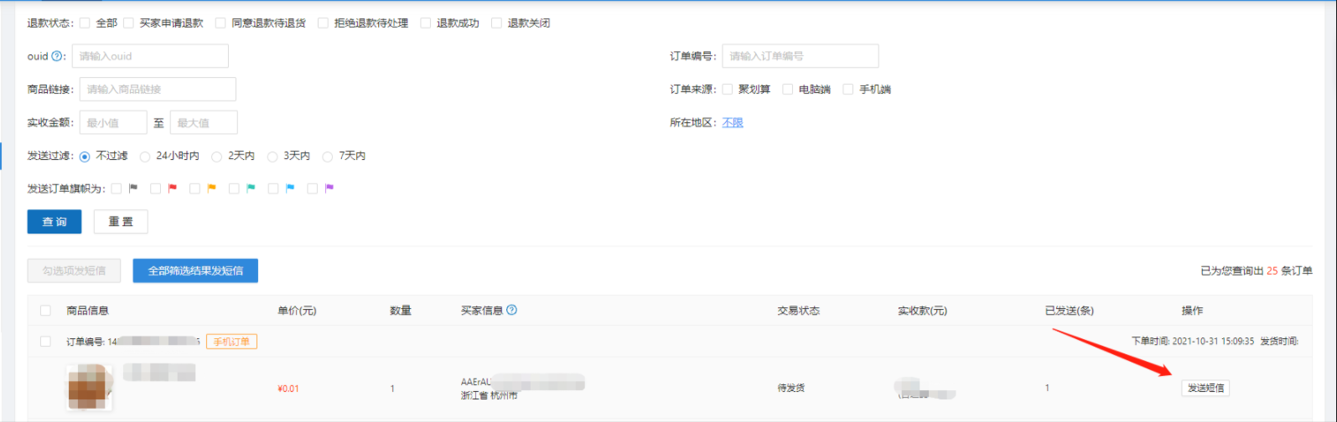
Task: Click the 订单编号 input field
Action: (x=801, y=56)
